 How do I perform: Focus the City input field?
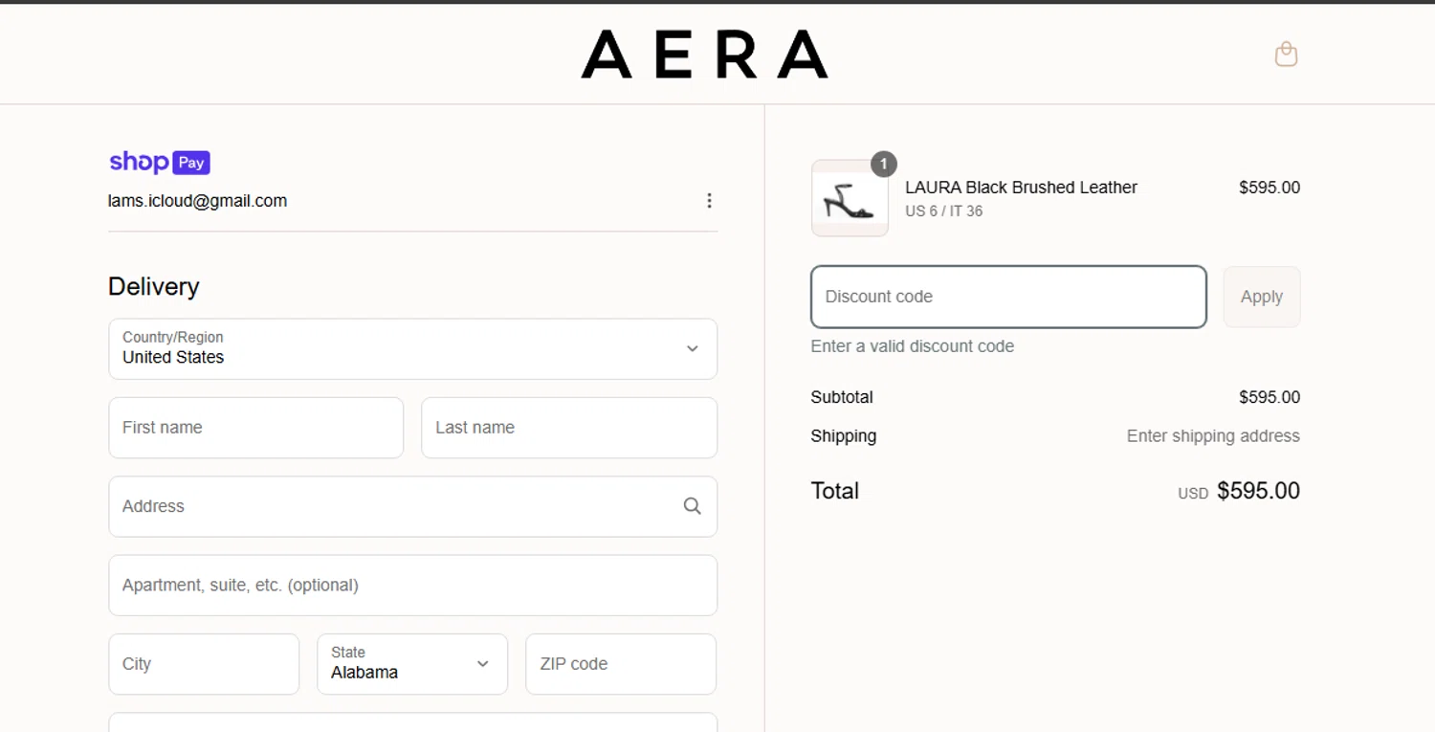204,664
